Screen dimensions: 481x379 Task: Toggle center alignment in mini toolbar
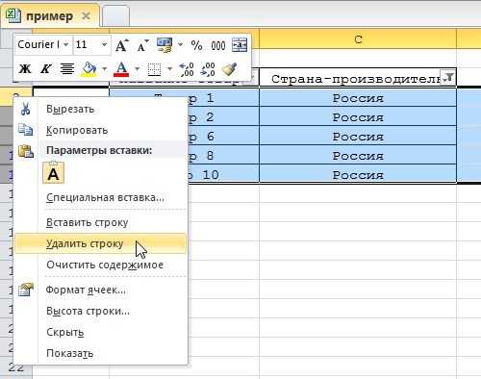[67, 68]
